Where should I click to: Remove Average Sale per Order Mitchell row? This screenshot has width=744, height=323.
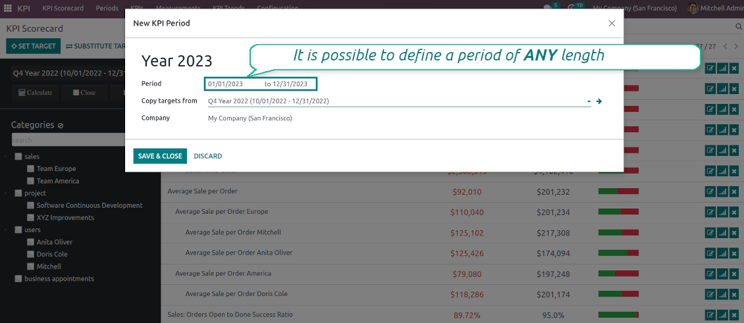pos(734,232)
